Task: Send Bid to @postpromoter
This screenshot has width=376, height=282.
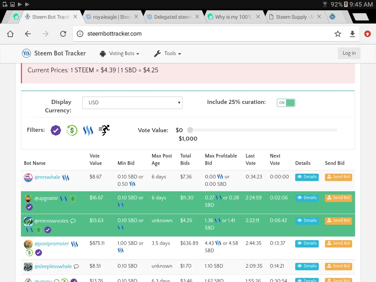Action: pyautogui.click(x=338, y=243)
